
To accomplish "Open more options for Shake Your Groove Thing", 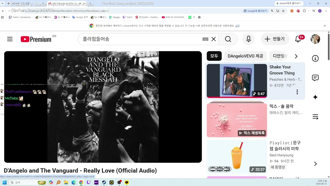I will (x=297, y=92).
